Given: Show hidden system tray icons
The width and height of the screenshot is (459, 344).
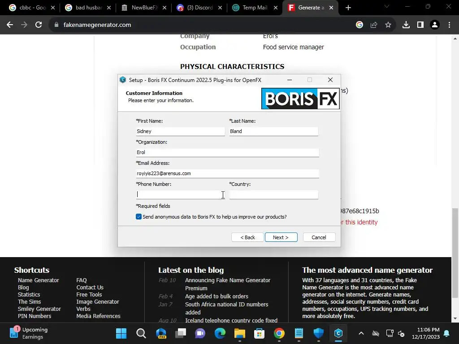Looking at the screenshot, I should tap(361, 333).
